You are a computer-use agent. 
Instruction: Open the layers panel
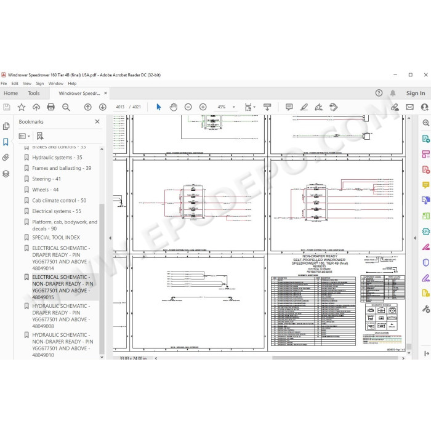click(6, 174)
